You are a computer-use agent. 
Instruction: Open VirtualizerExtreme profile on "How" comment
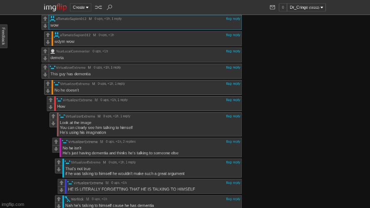[x=77, y=100]
